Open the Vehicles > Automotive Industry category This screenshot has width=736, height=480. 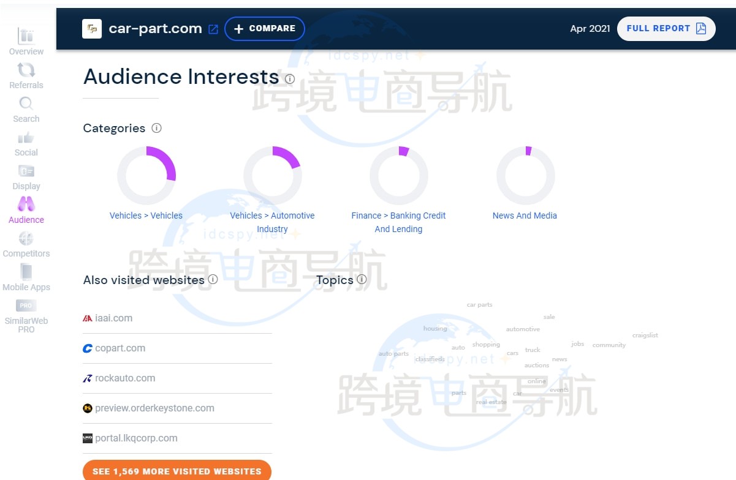coord(272,222)
